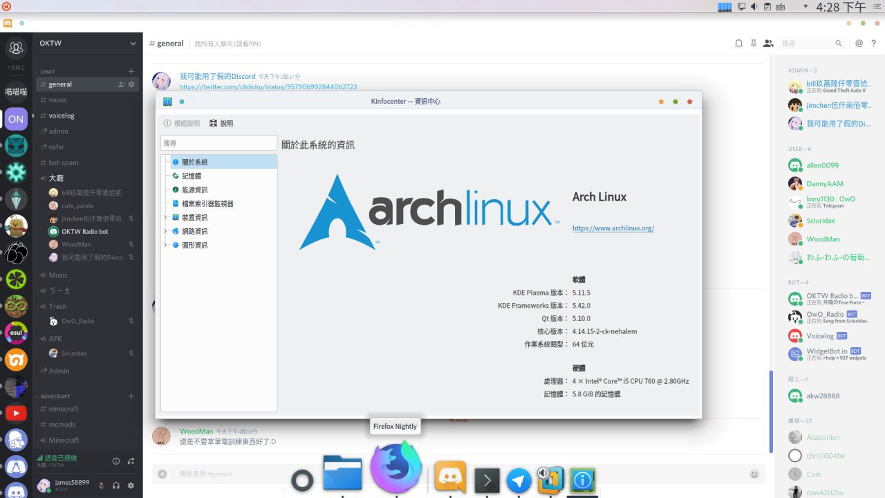
Task: Add a channel to CHAT category
Action: tap(131, 71)
